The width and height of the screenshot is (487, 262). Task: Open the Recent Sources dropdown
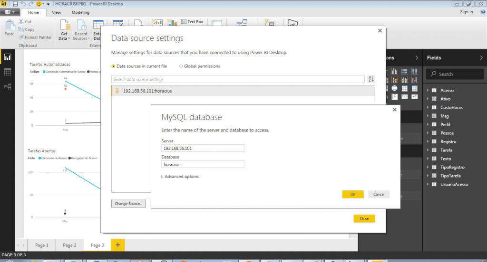tap(81, 30)
